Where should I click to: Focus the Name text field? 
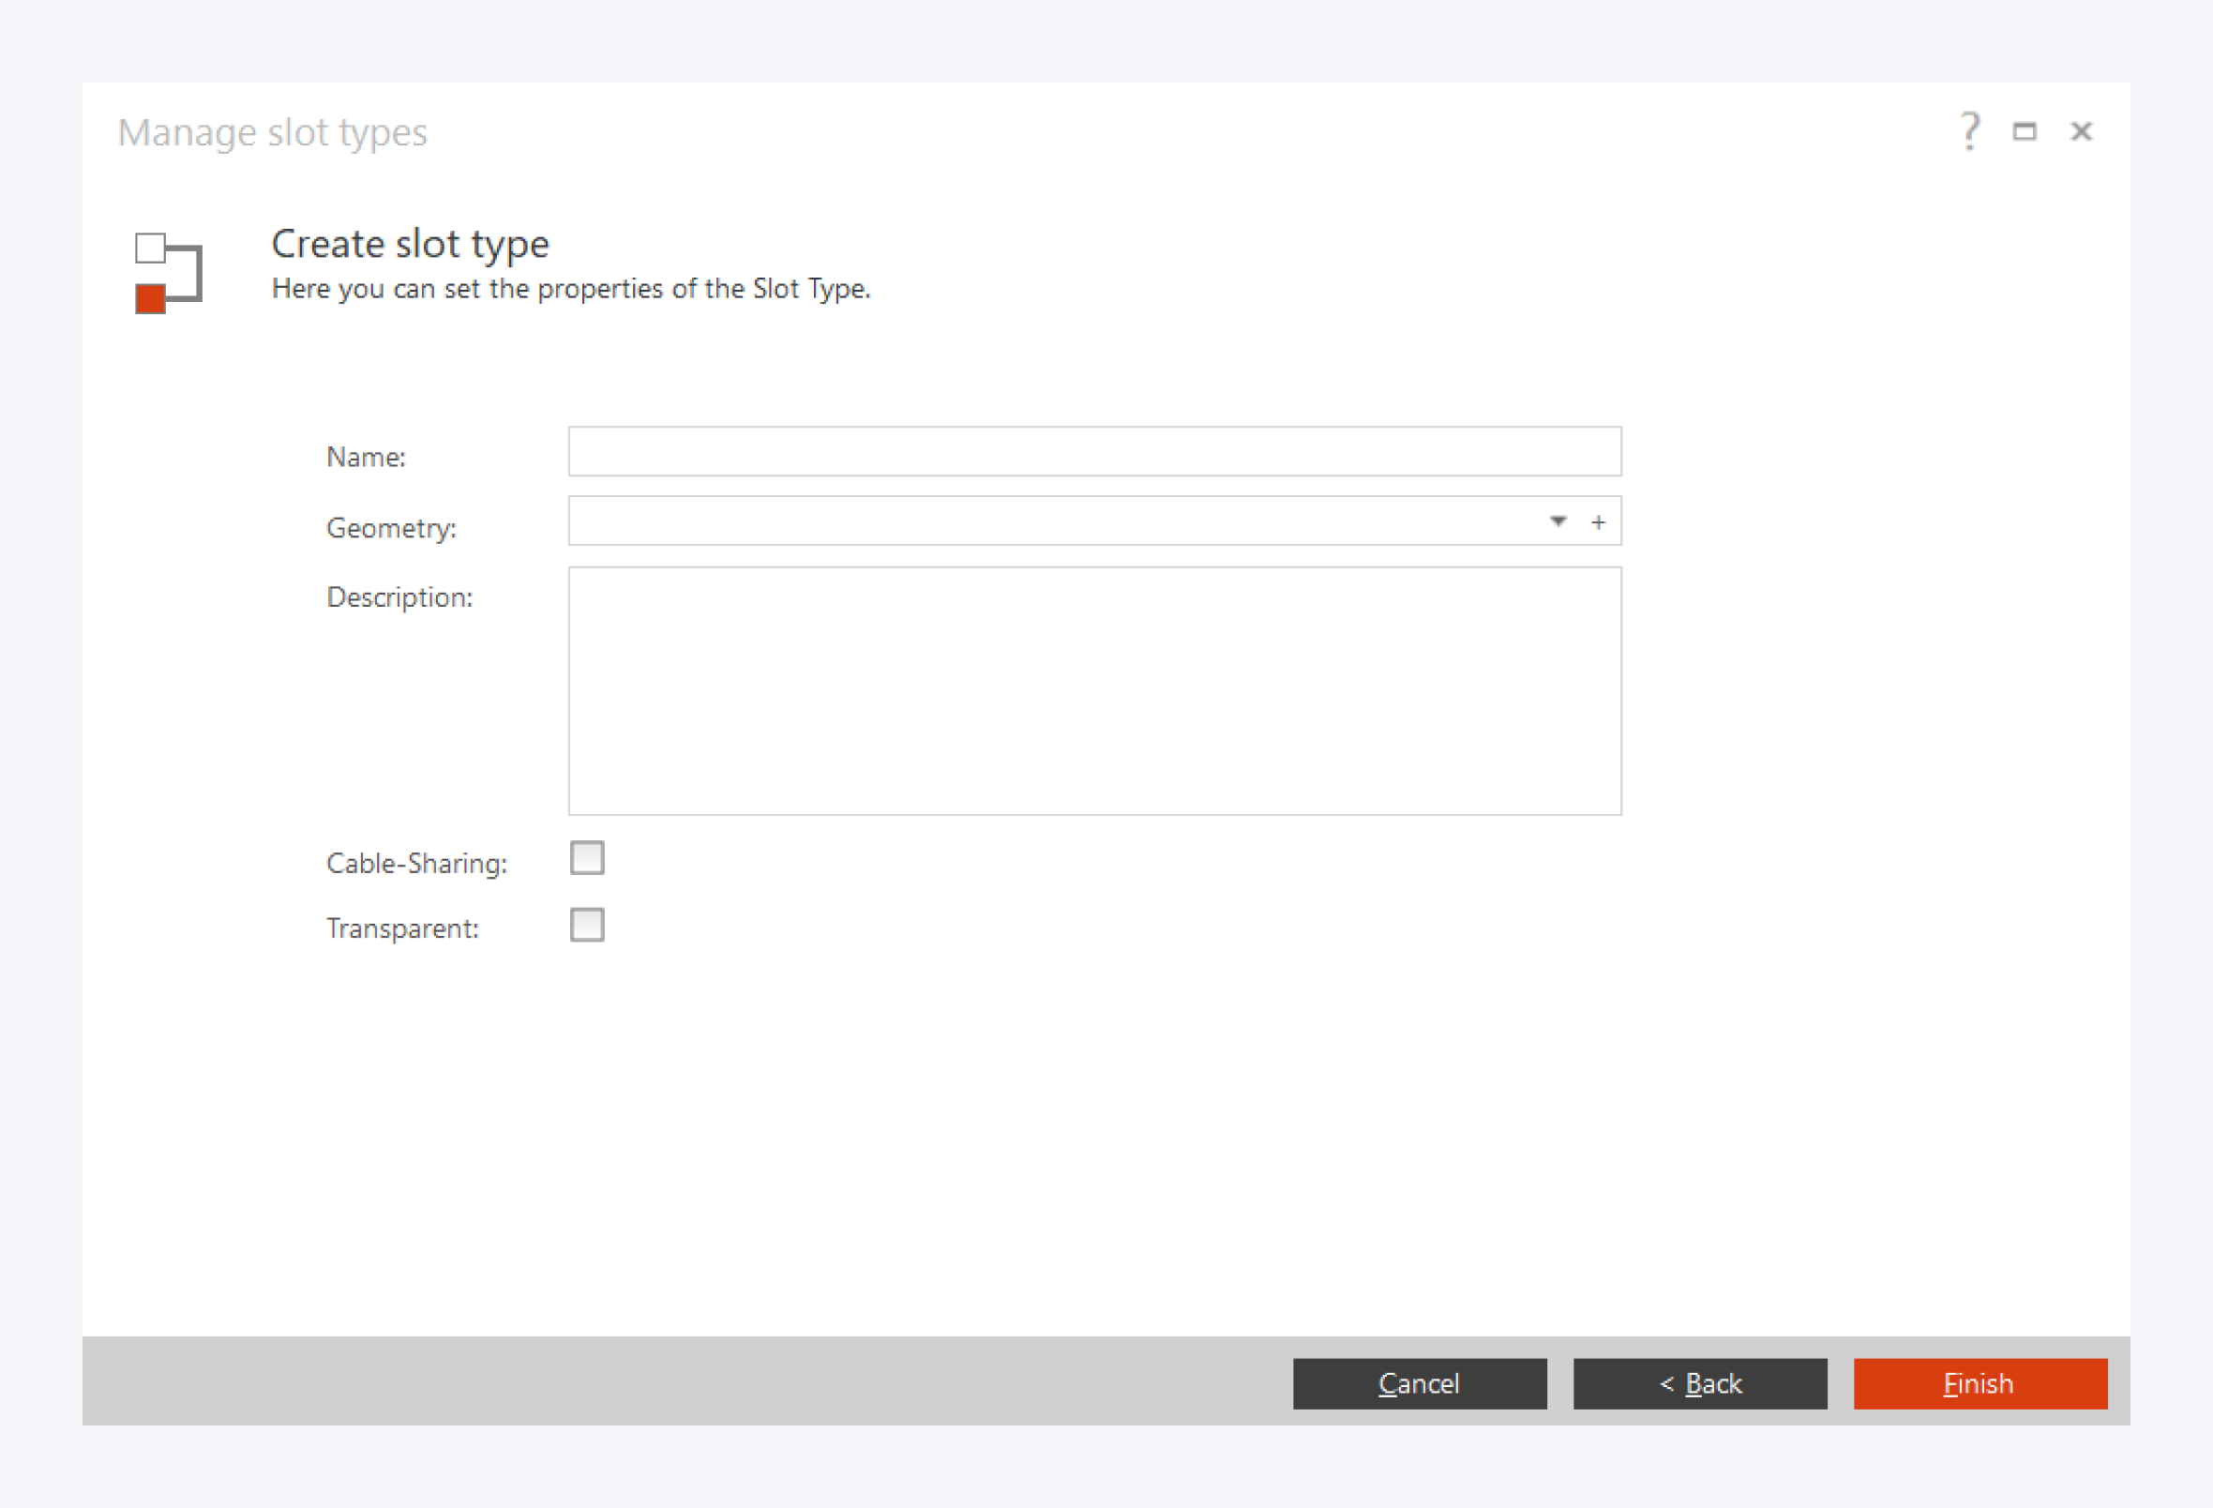(x=1094, y=451)
